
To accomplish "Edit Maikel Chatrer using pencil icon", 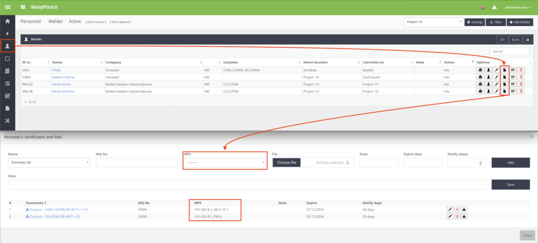I will click(496, 77).
